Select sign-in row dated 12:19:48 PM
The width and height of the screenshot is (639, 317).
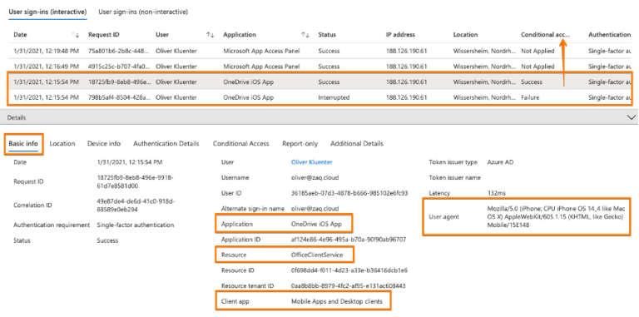tap(319, 52)
